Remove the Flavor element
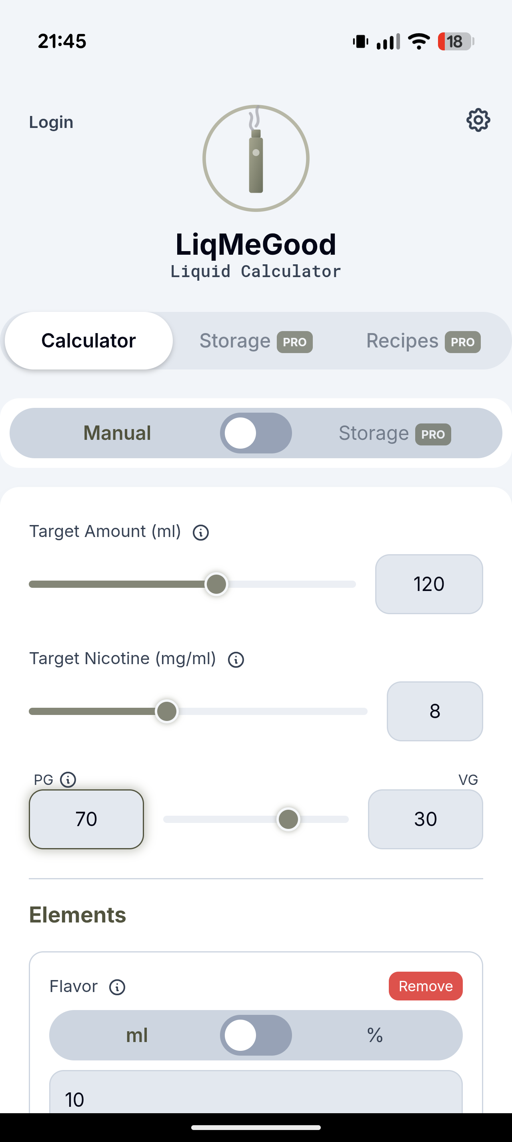 click(425, 986)
